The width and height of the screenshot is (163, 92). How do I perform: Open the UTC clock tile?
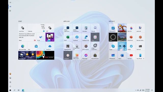click(x=50, y=28)
